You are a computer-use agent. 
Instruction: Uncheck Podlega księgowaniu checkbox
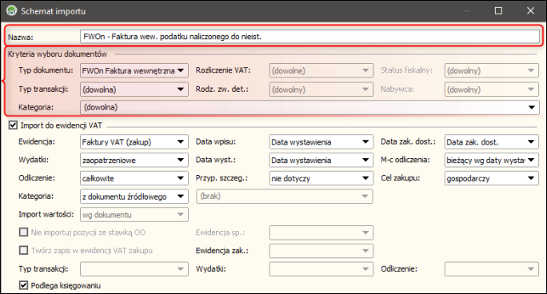click(23, 285)
